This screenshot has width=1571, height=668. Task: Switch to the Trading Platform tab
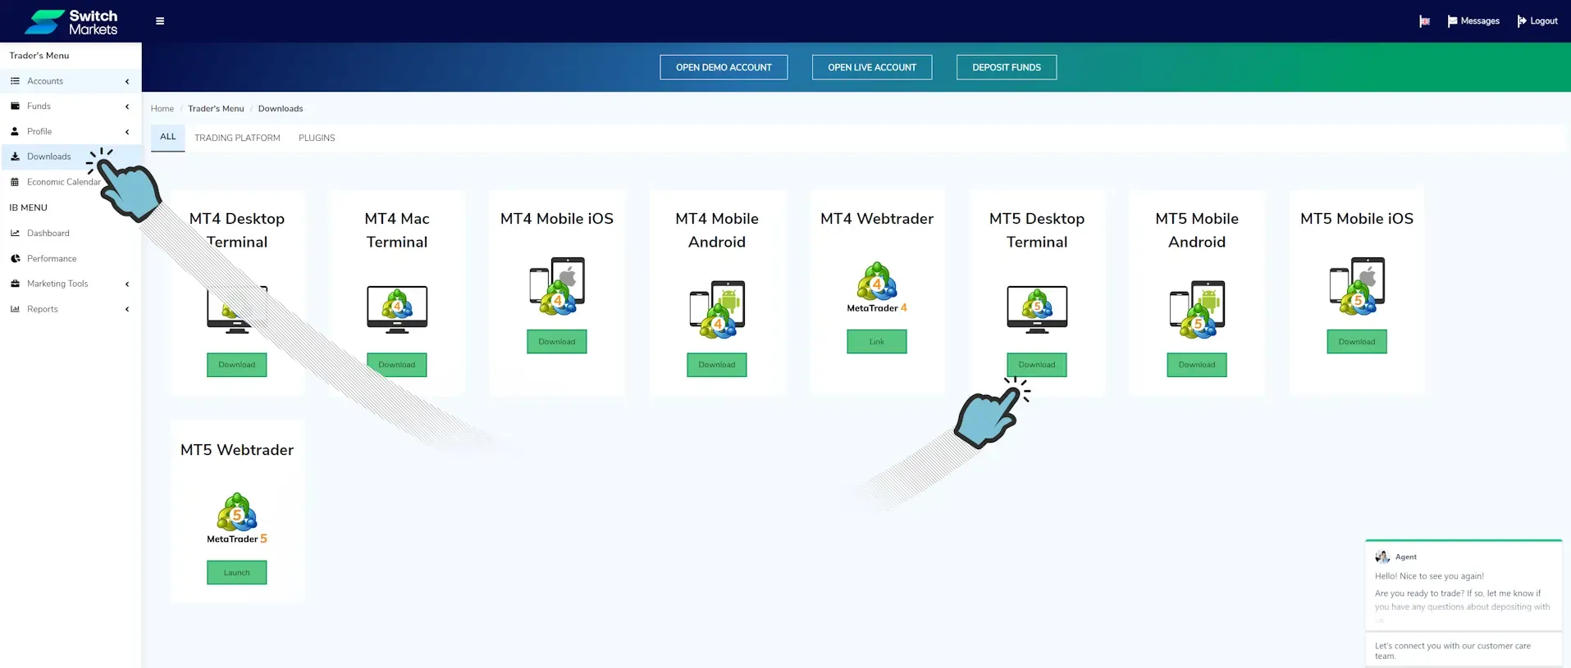pyautogui.click(x=237, y=138)
